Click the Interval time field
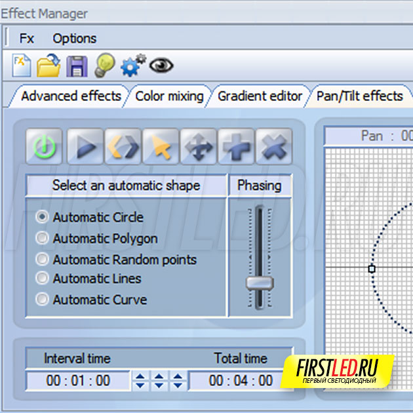Viewport: 413px width, 413px height. (77, 380)
